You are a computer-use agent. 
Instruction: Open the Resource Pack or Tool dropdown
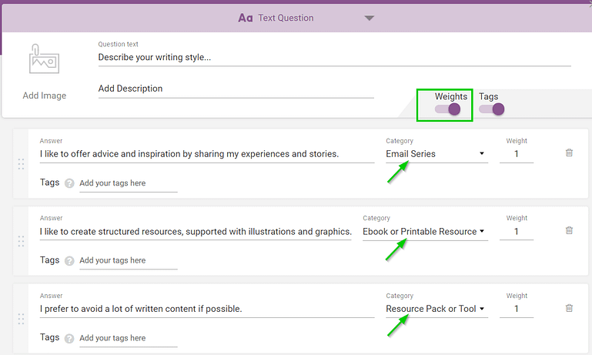[436, 309]
